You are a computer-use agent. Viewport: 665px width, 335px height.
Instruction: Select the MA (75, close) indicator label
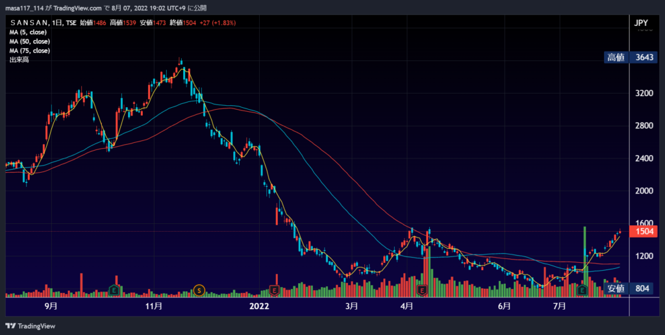30,51
